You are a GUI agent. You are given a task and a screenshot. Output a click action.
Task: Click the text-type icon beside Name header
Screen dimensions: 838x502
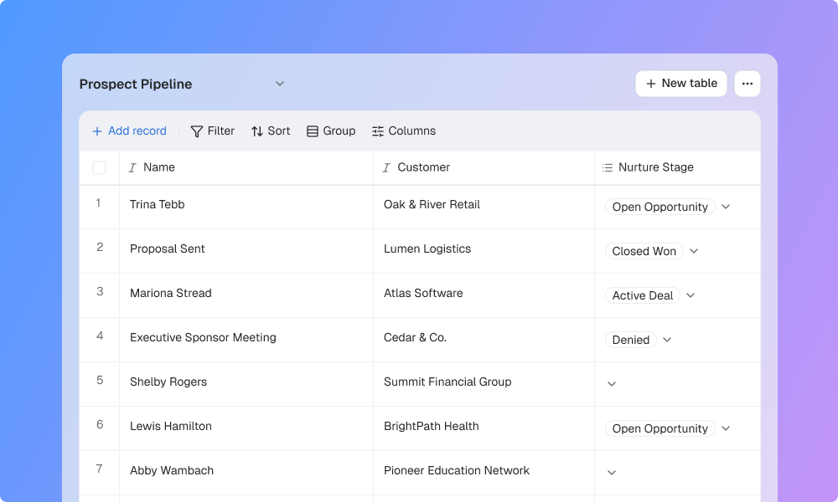132,167
